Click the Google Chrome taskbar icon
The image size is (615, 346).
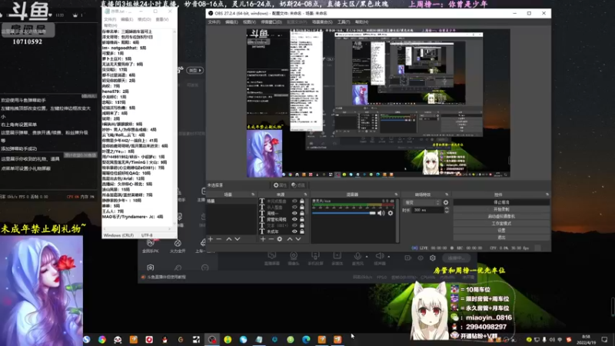102,339
